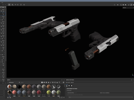Pin the Assets panel
Screen dimensions: 134x100
(62, 80)
